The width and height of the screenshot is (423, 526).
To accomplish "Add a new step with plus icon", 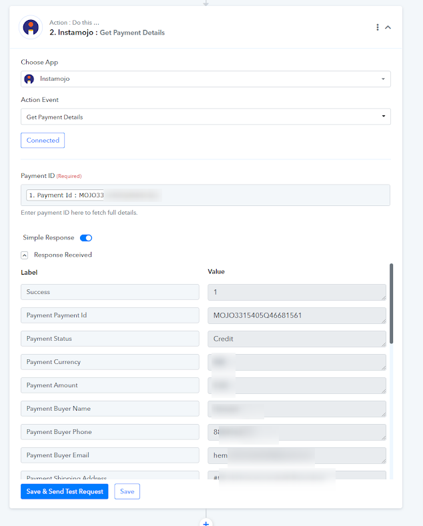I will [205, 523].
